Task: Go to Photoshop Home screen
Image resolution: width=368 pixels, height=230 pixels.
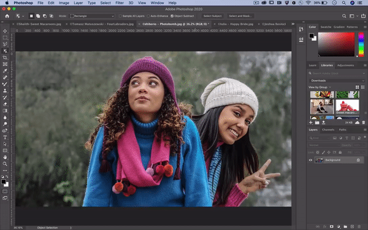Action: pyautogui.click(x=7, y=16)
